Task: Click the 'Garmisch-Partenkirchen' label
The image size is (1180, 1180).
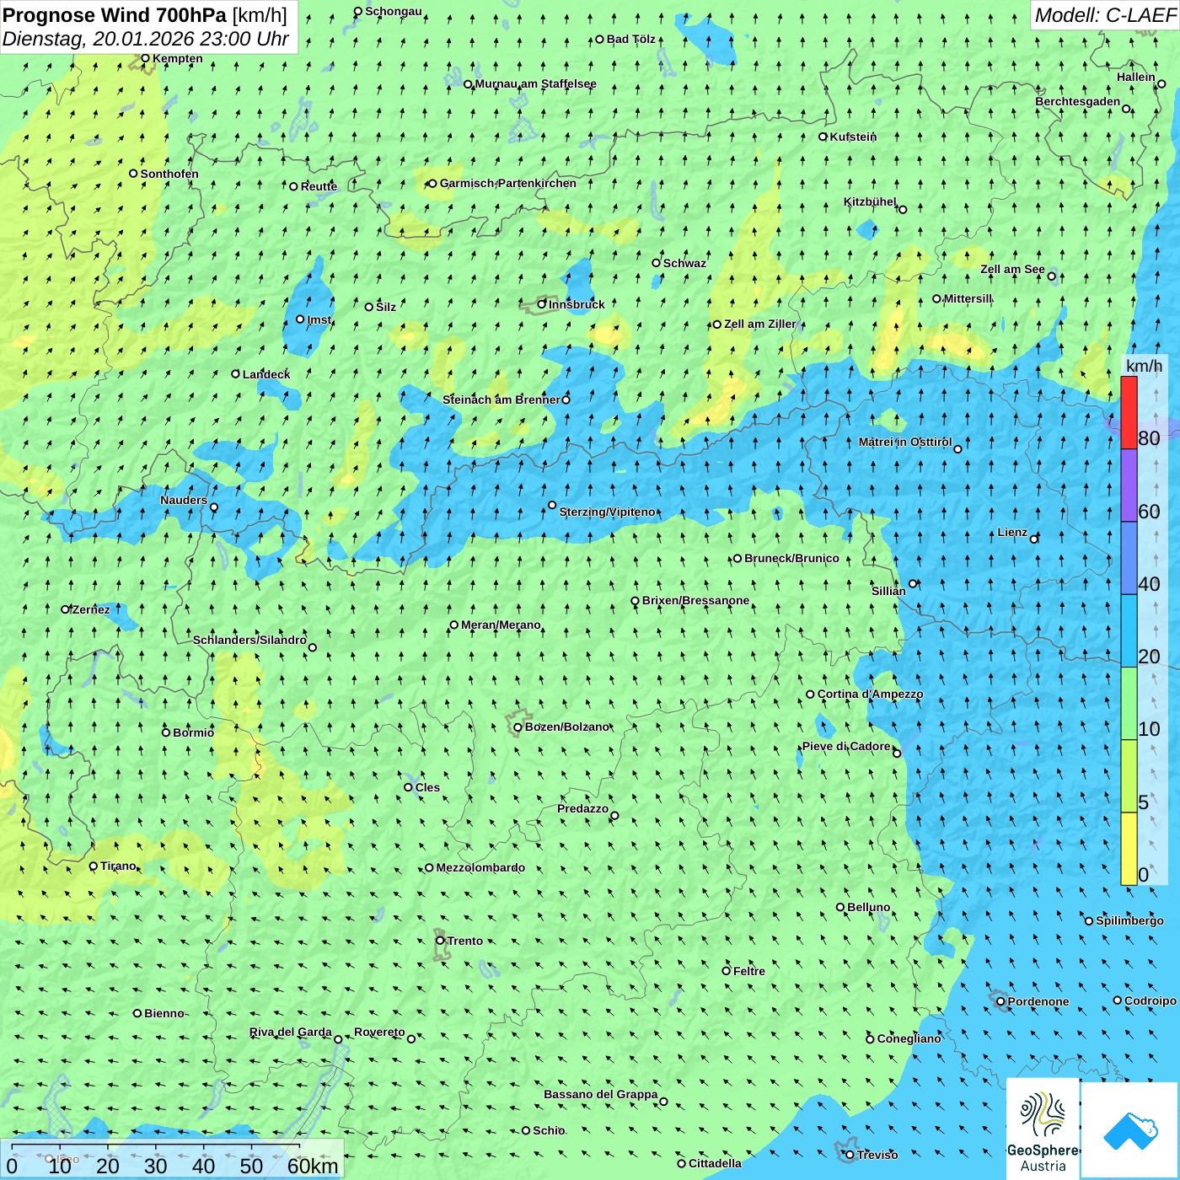Action: 508,183
